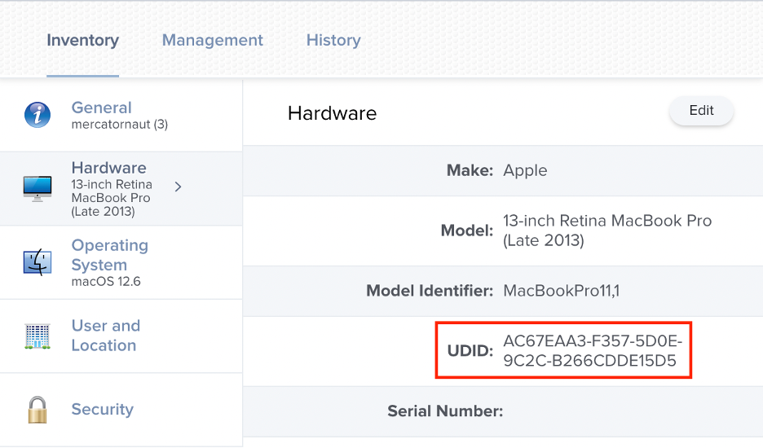This screenshot has height=448, width=763.
Task: Open the History tab
Action: (334, 41)
